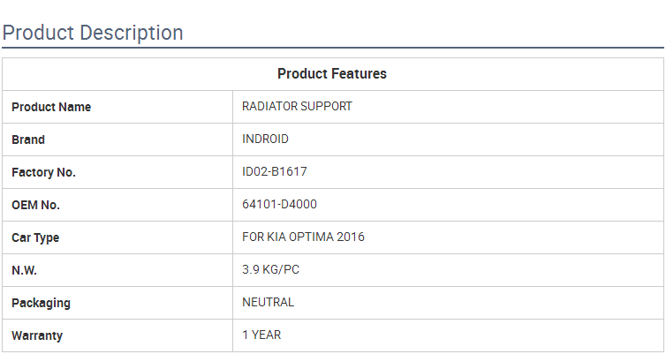Click the divider line under Product Description
Image resolution: width=666 pixels, height=354 pixels.
[x=332, y=48]
